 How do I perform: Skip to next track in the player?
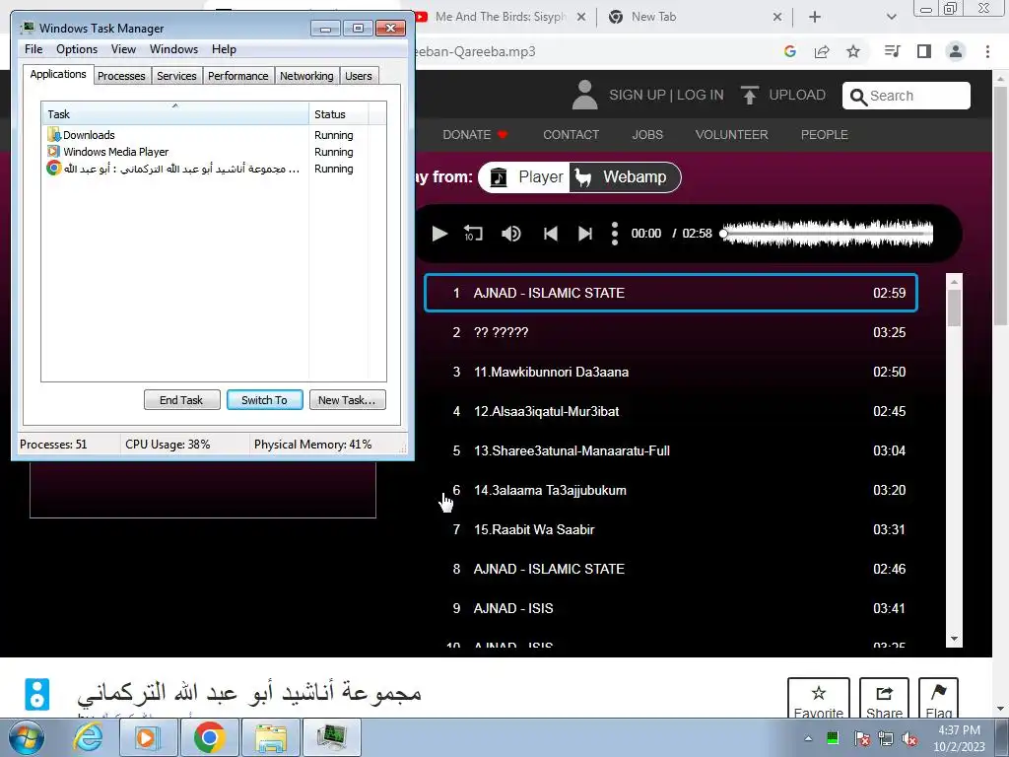coord(585,233)
